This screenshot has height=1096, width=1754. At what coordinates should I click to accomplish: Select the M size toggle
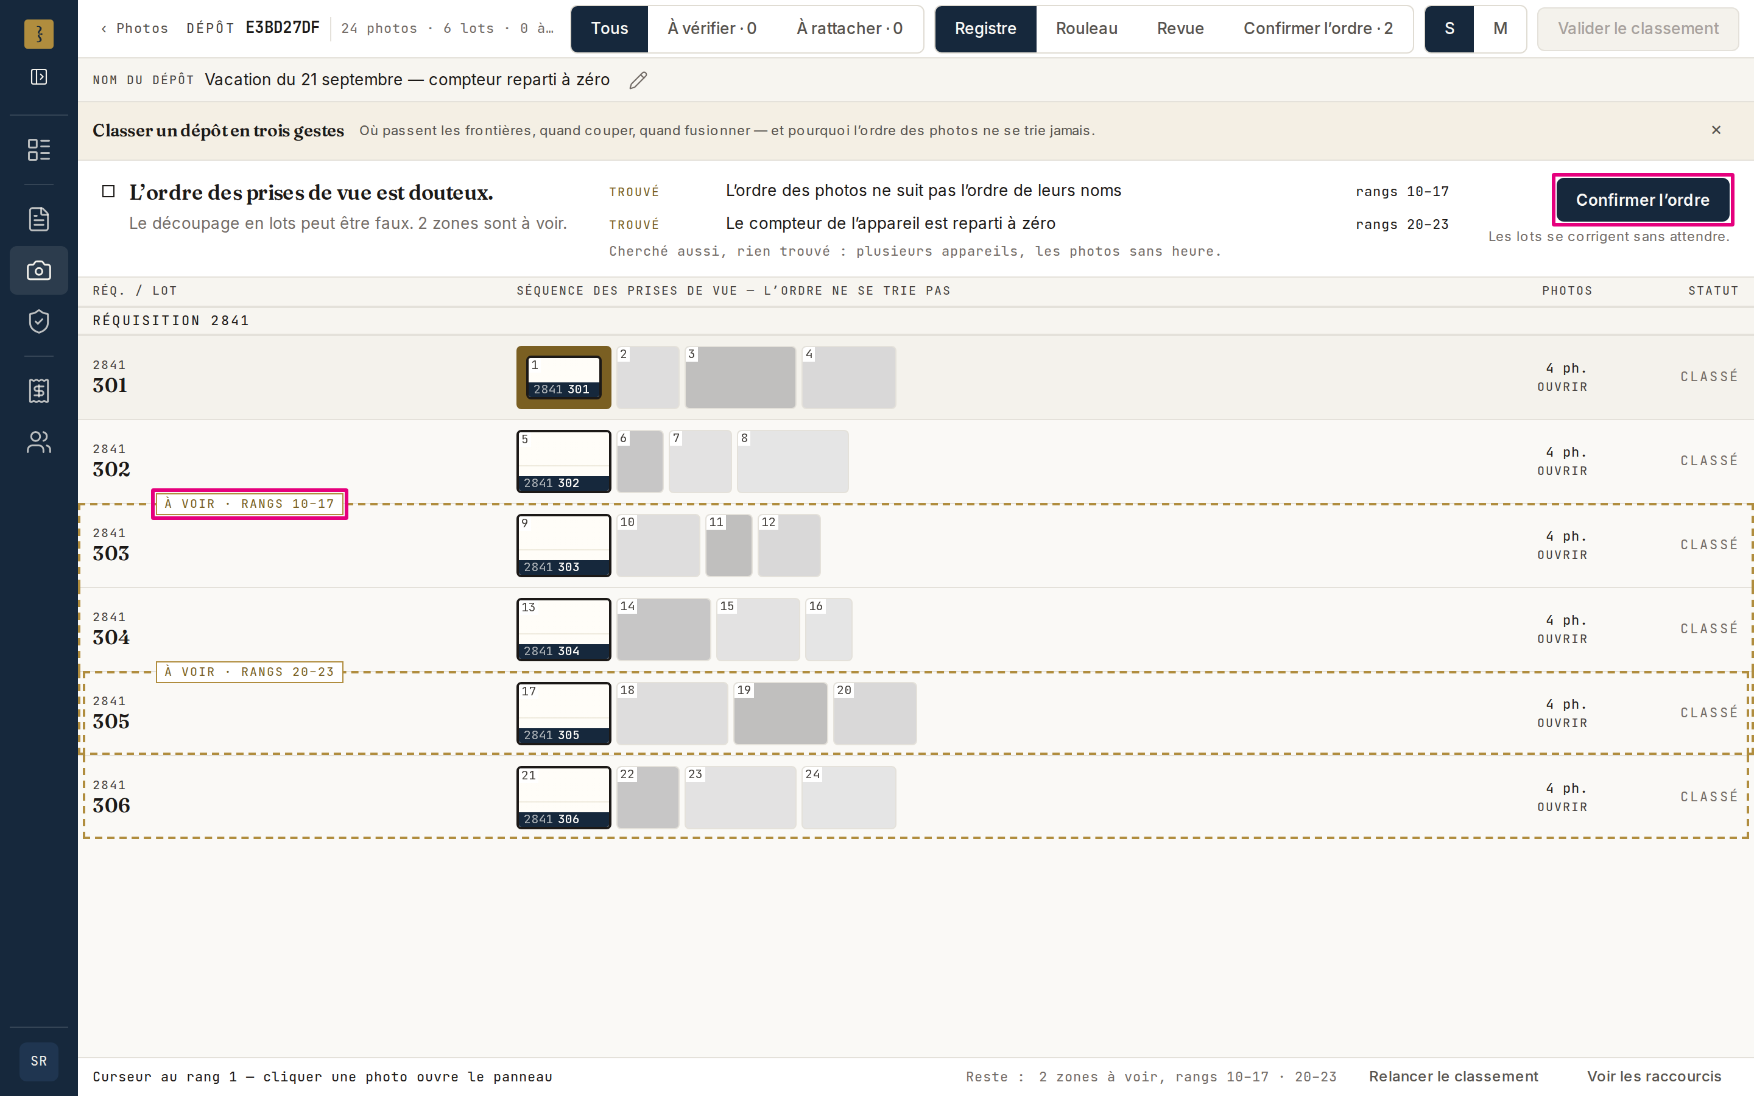point(1499,28)
